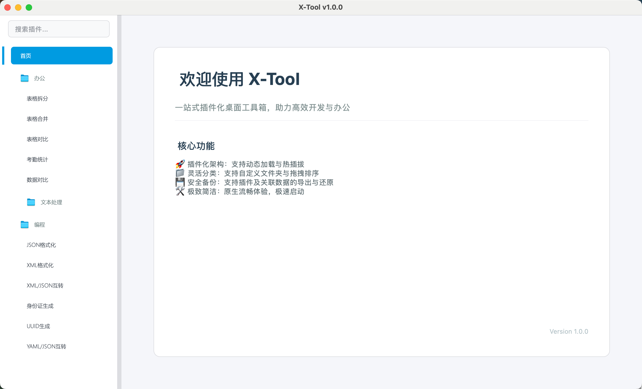Open the 表格合并 plugin
The height and width of the screenshot is (389, 642).
point(37,119)
